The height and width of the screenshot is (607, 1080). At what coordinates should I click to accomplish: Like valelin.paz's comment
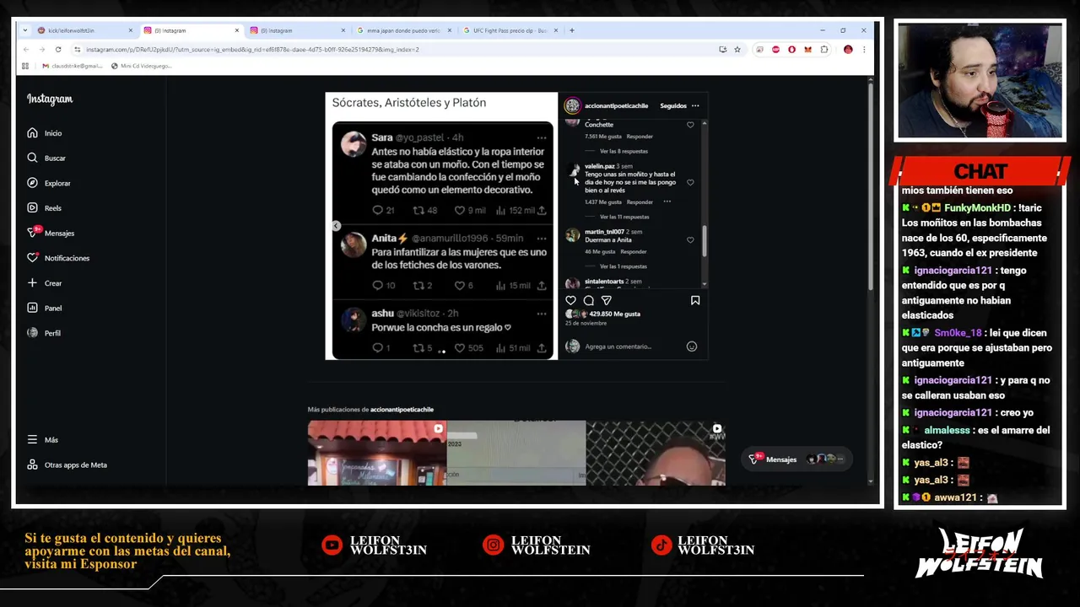point(690,182)
